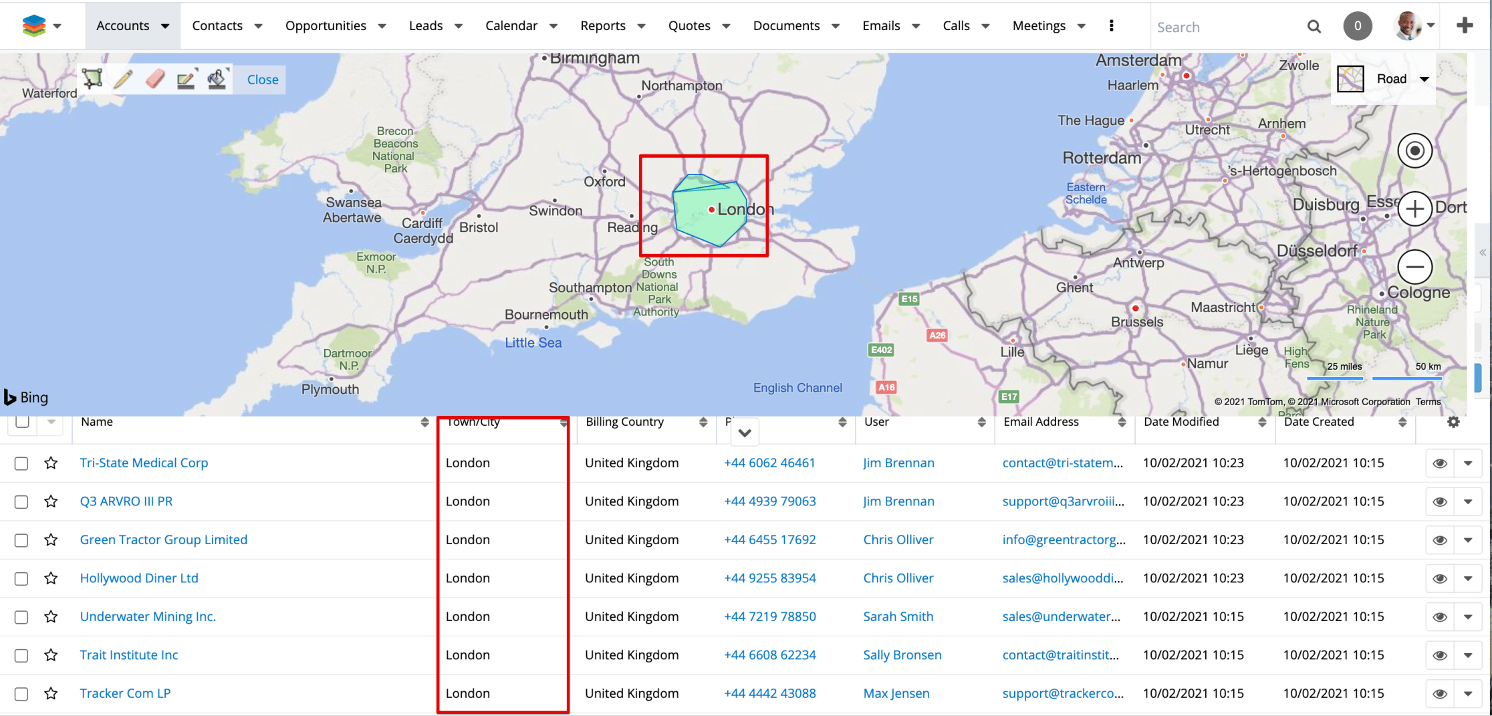The image size is (1492, 716).
Task: Preview Hollywood Diner Ltd via the eye icon
Action: tap(1441, 578)
